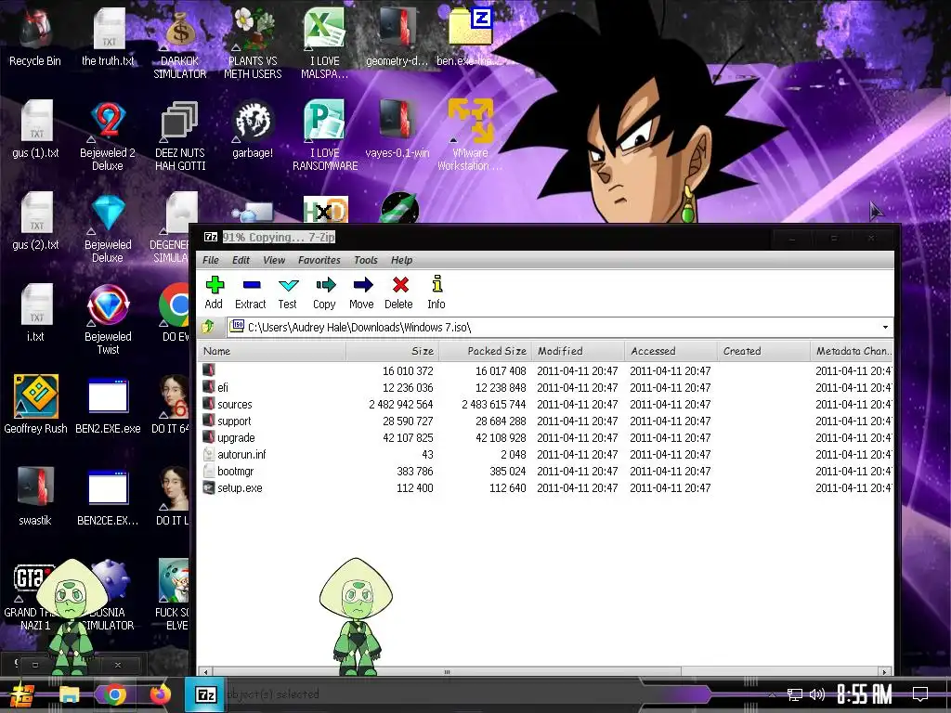Select PLANTS VS METH USERS shortcut
This screenshot has width=951, height=713.
[253, 44]
